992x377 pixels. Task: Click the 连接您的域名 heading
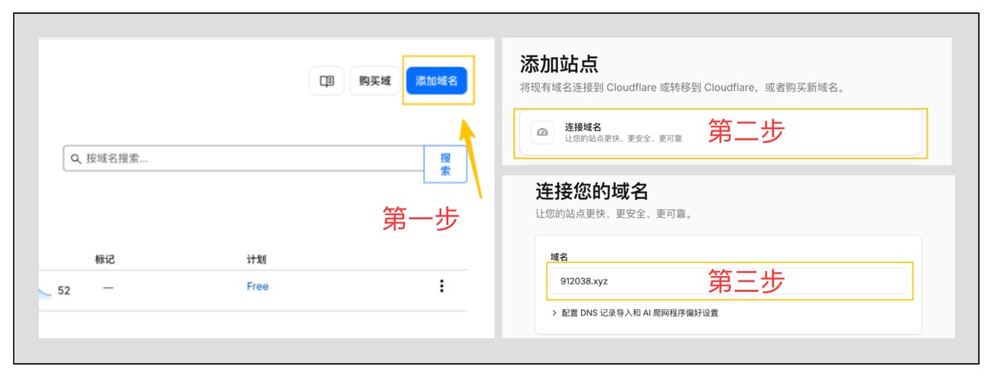(591, 191)
